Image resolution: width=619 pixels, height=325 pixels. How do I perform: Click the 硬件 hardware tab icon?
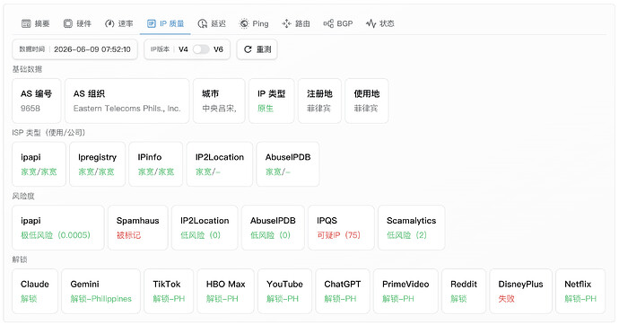[68, 23]
